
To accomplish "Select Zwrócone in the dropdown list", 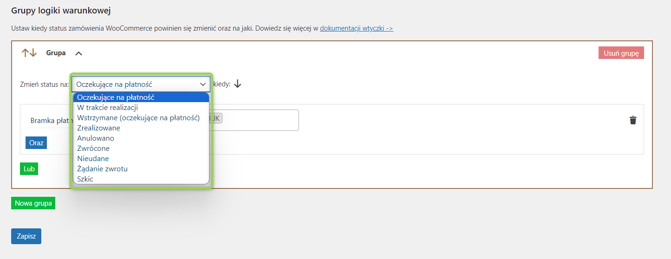I will 141,149.
